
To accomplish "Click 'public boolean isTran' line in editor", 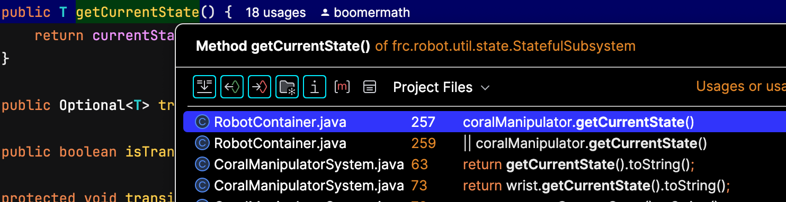I will click(x=88, y=152).
